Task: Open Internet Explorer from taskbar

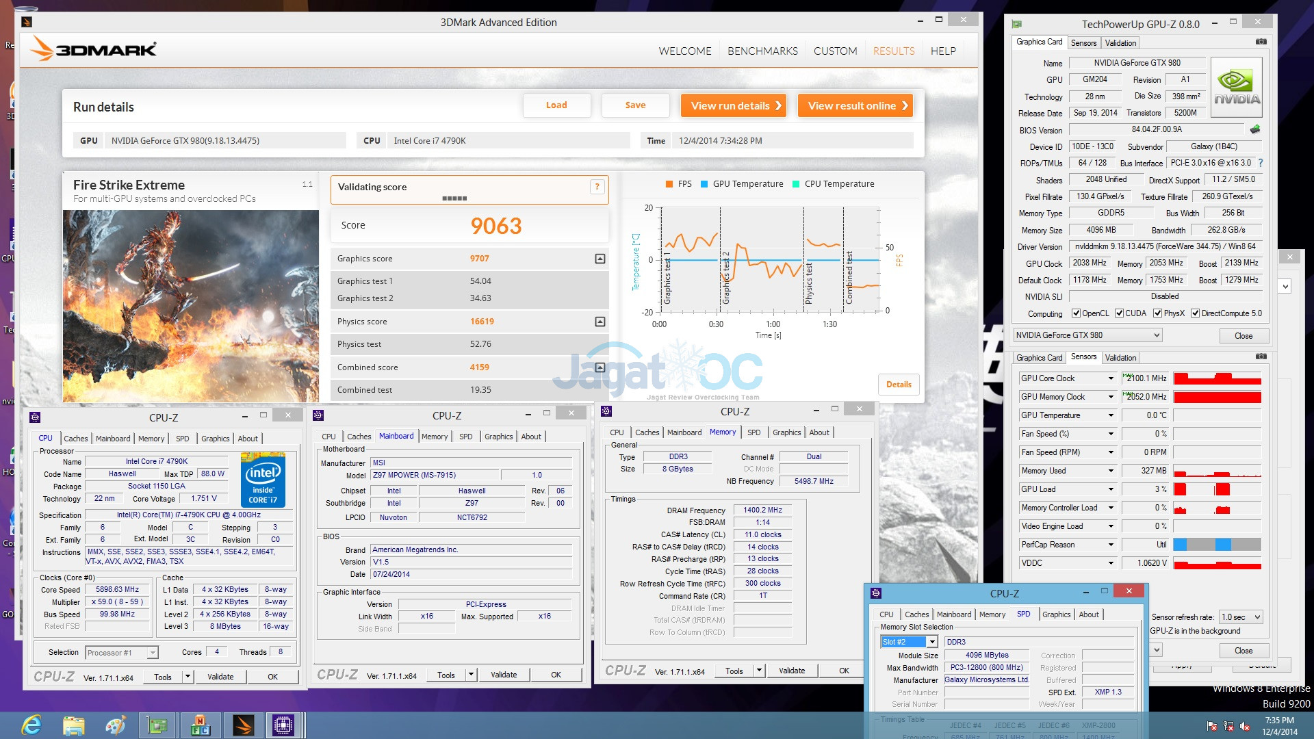Action: point(31,725)
